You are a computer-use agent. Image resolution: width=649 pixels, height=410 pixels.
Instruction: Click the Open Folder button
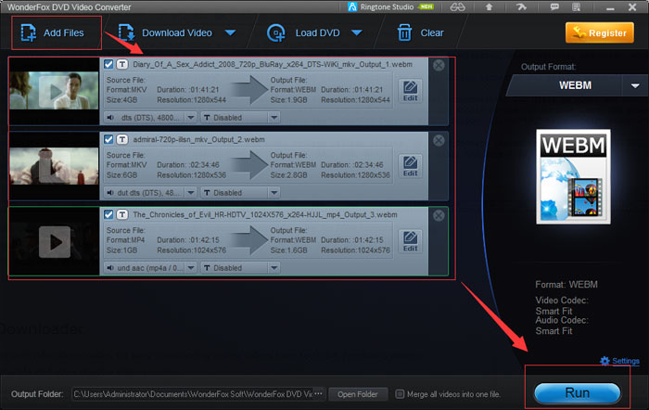coord(358,394)
